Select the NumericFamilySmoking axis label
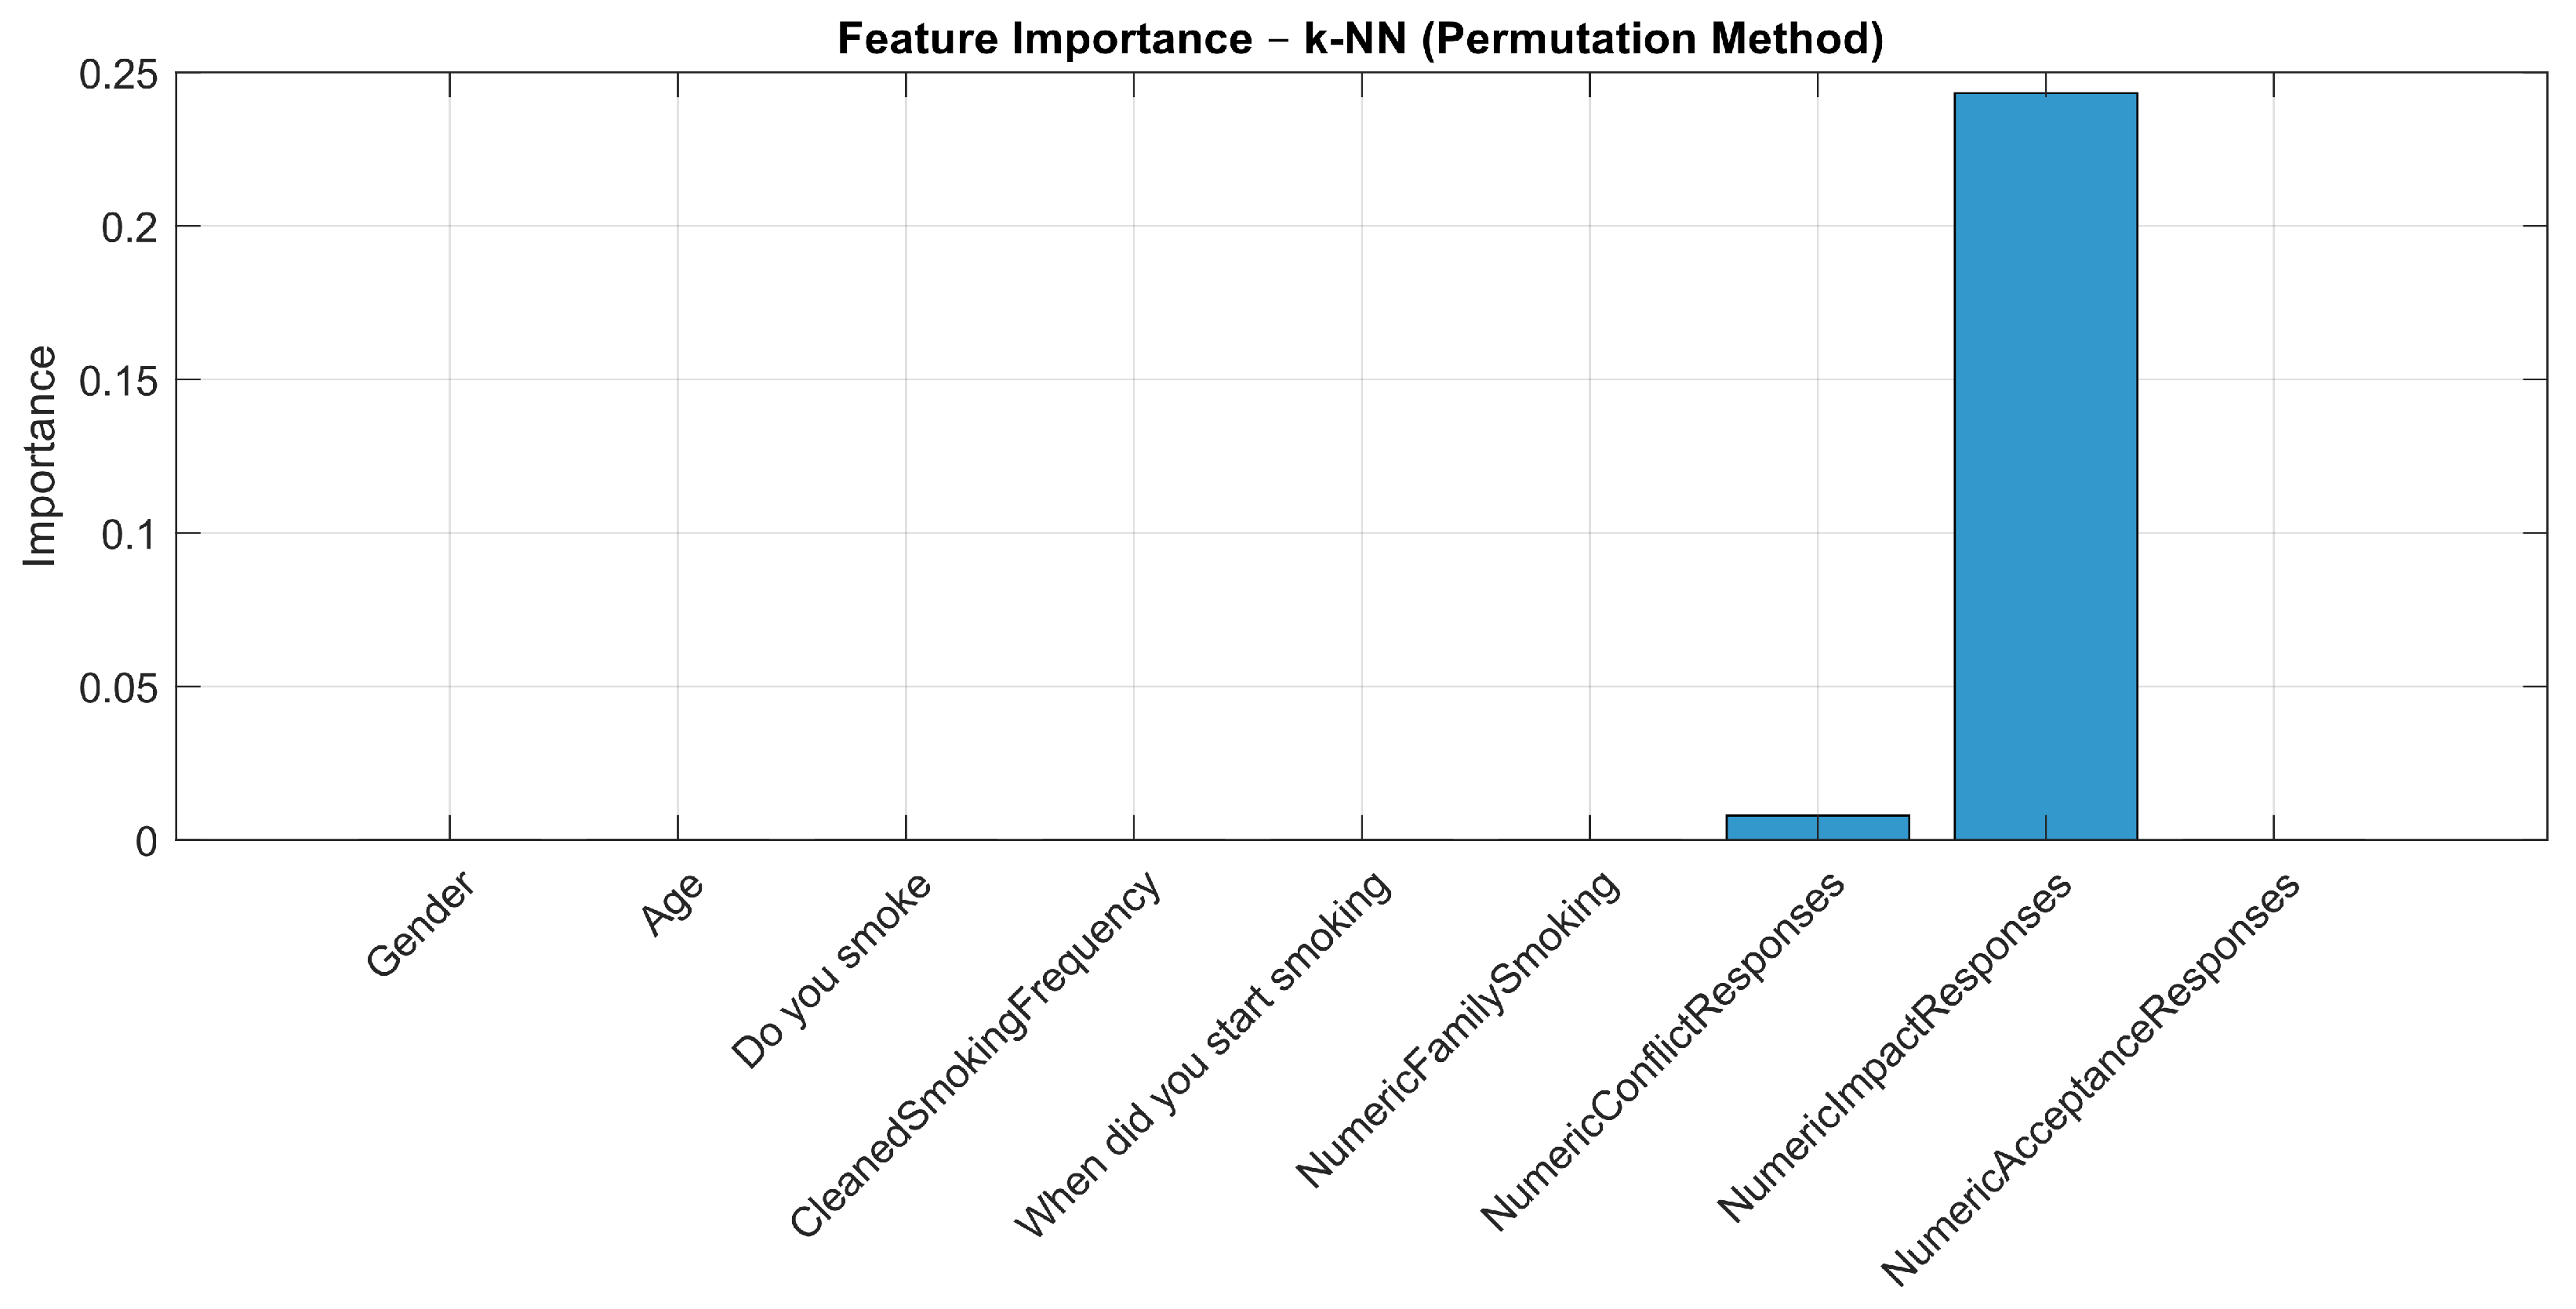The image size is (2576, 1309). click(1457, 1030)
